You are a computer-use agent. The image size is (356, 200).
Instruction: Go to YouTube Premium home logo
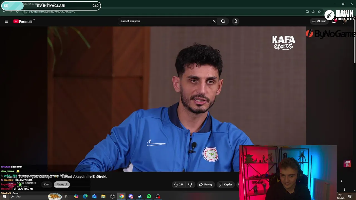tap(23, 21)
